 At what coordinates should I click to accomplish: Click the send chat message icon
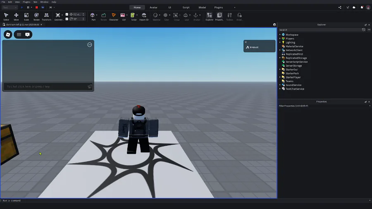(90, 86)
